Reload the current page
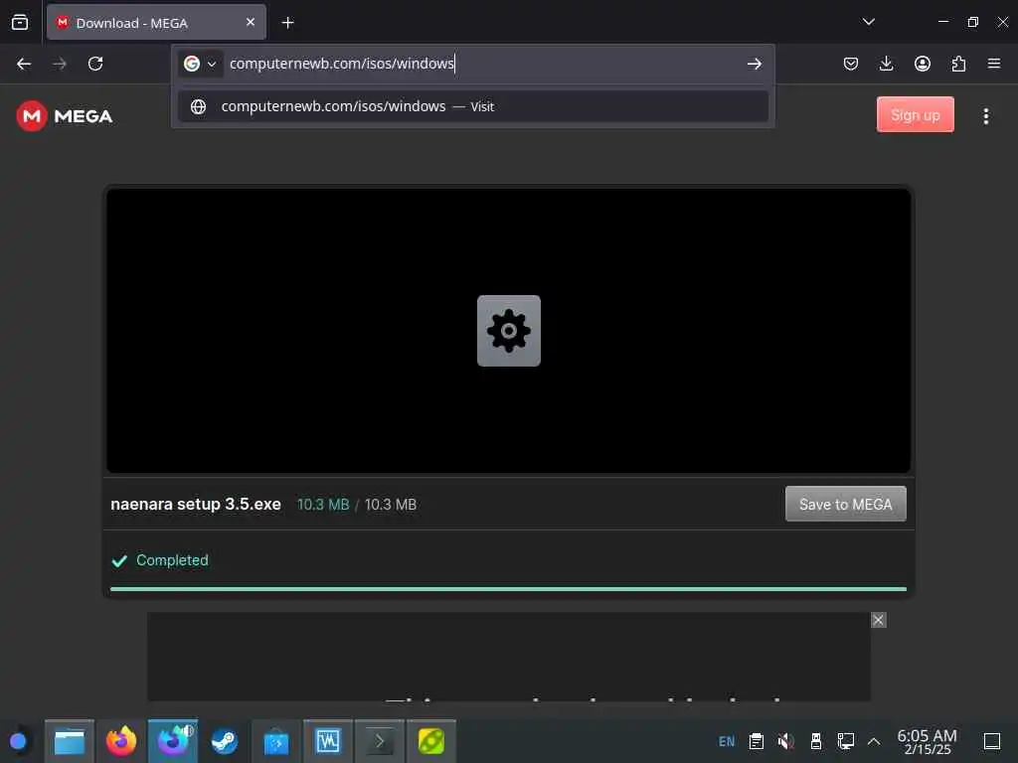This screenshot has width=1018, height=763. coord(95,64)
